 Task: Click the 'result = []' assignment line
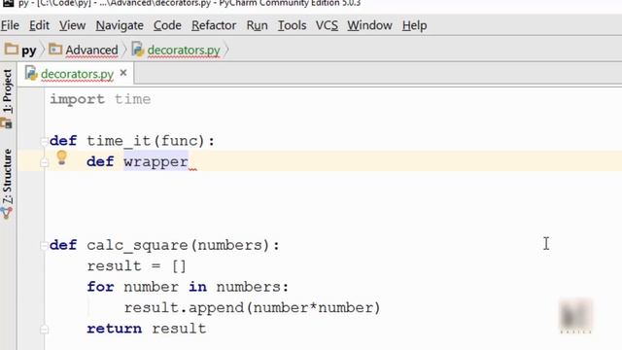pyautogui.click(x=136, y=265)
